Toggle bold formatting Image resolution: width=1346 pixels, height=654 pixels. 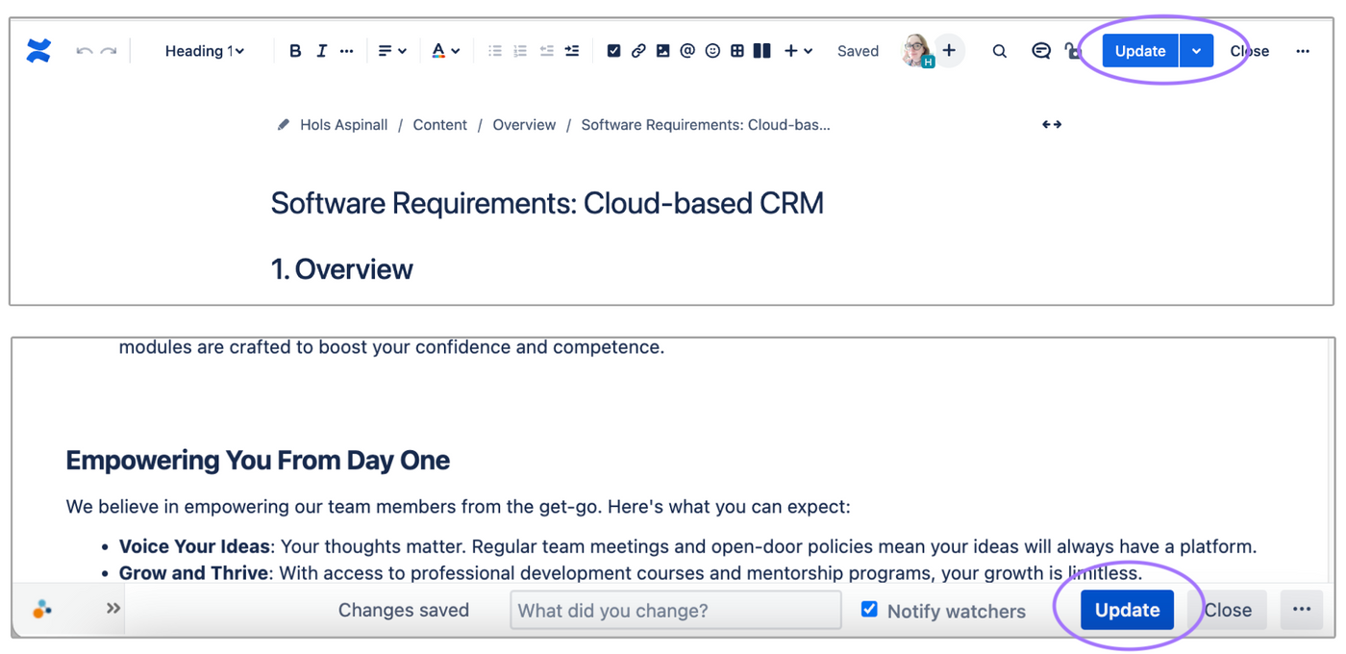295,51
